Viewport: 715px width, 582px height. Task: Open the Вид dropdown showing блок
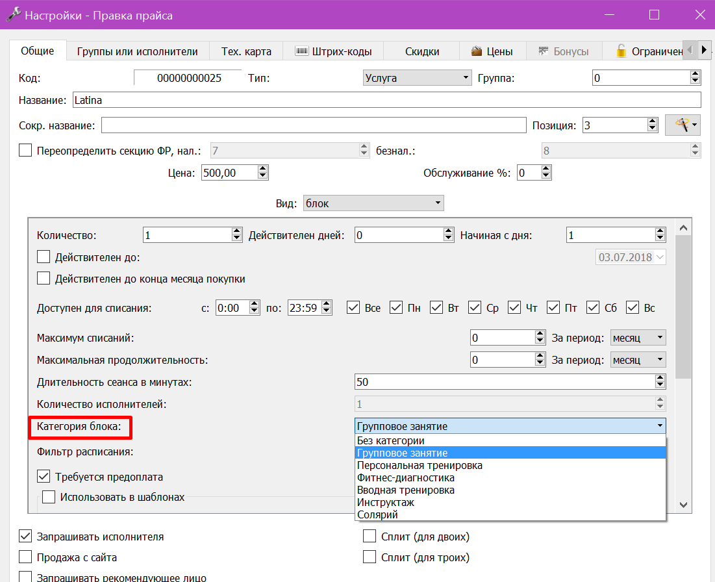(x=373, y=203)
